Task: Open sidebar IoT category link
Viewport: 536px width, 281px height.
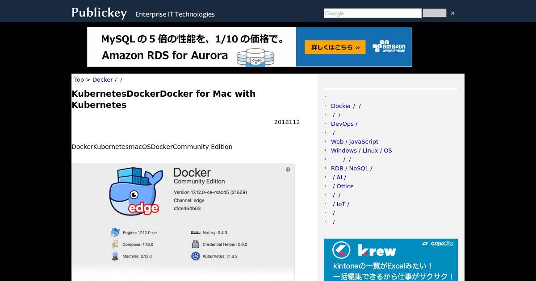Action: pos(341,204)
